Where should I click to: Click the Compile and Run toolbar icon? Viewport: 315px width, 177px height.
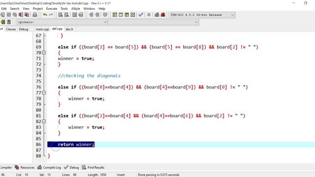127,15
